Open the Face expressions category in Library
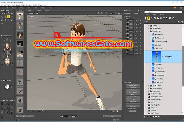 (152, 18)
